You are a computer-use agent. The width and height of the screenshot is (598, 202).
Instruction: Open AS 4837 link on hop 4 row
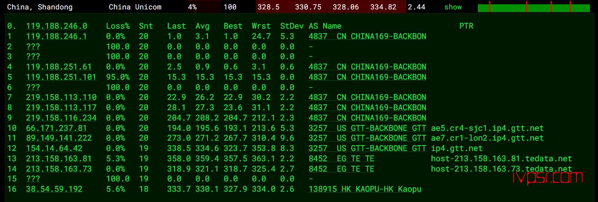click(x=367, y=67)
